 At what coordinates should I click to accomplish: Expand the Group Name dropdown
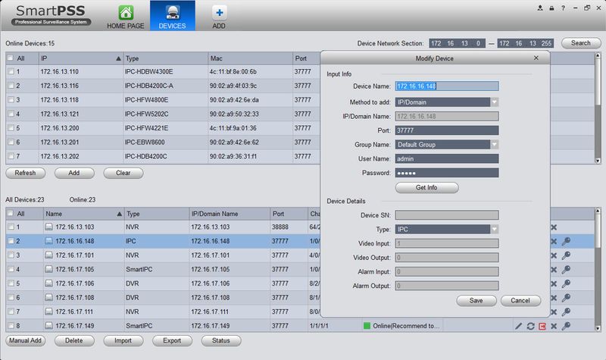(x=493, y=144)
